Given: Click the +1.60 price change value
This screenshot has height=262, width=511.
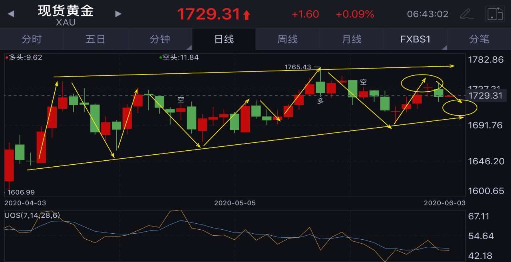Looking at the screenshot, I should [x=305, y=14].
